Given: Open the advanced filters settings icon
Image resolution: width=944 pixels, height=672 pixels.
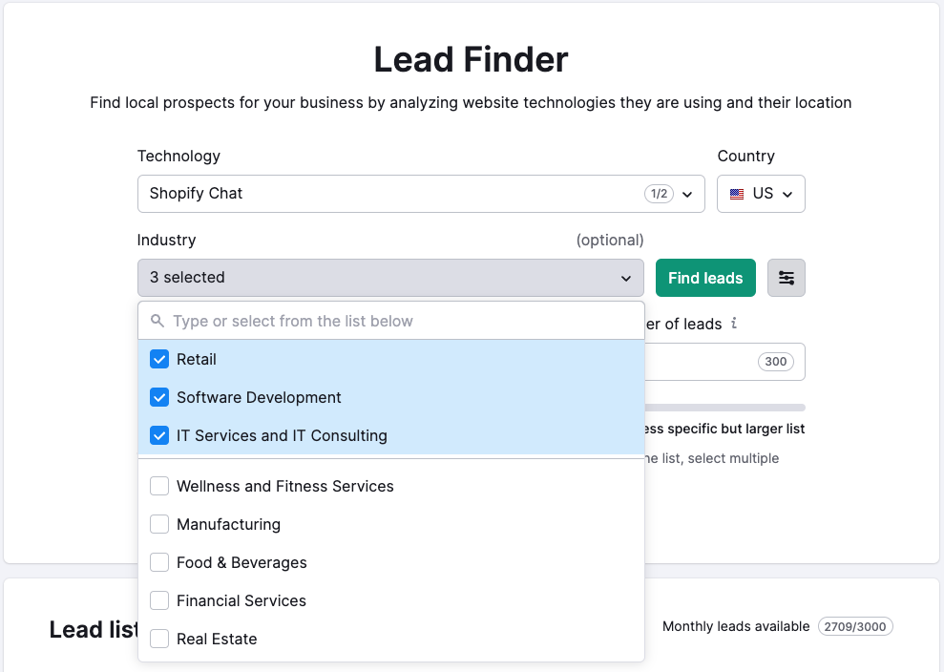Looking at the screenshot, I should 786,278.
